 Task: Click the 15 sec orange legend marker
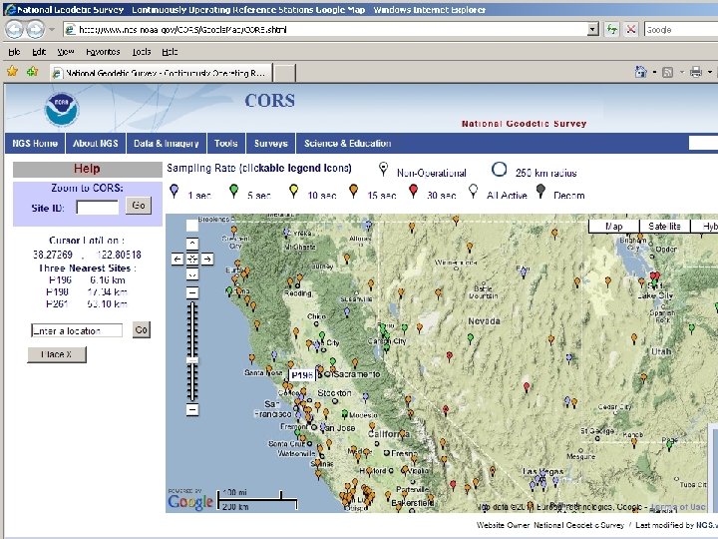(353, 191)
